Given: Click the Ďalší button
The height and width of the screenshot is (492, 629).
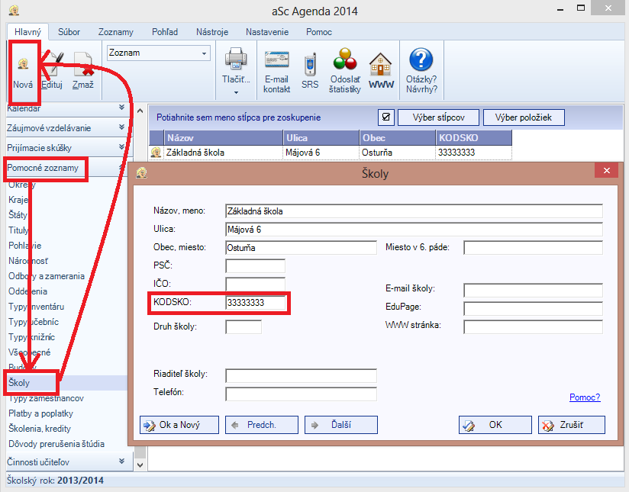Looking at the screenshot, I should click(341, 425).
